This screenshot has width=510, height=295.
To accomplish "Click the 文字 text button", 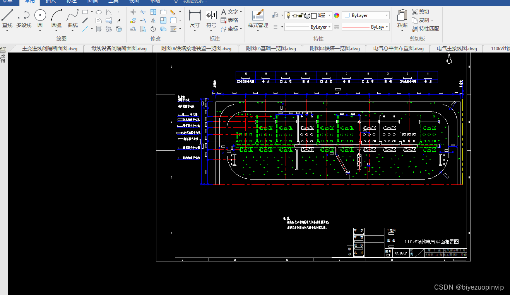I will [229, 12].
